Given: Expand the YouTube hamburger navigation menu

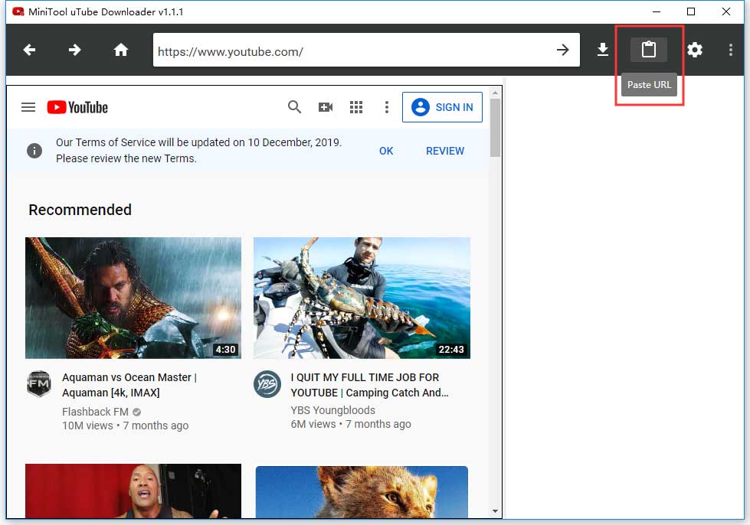Looking at the screenshot, I should click(x=28, y=107).
